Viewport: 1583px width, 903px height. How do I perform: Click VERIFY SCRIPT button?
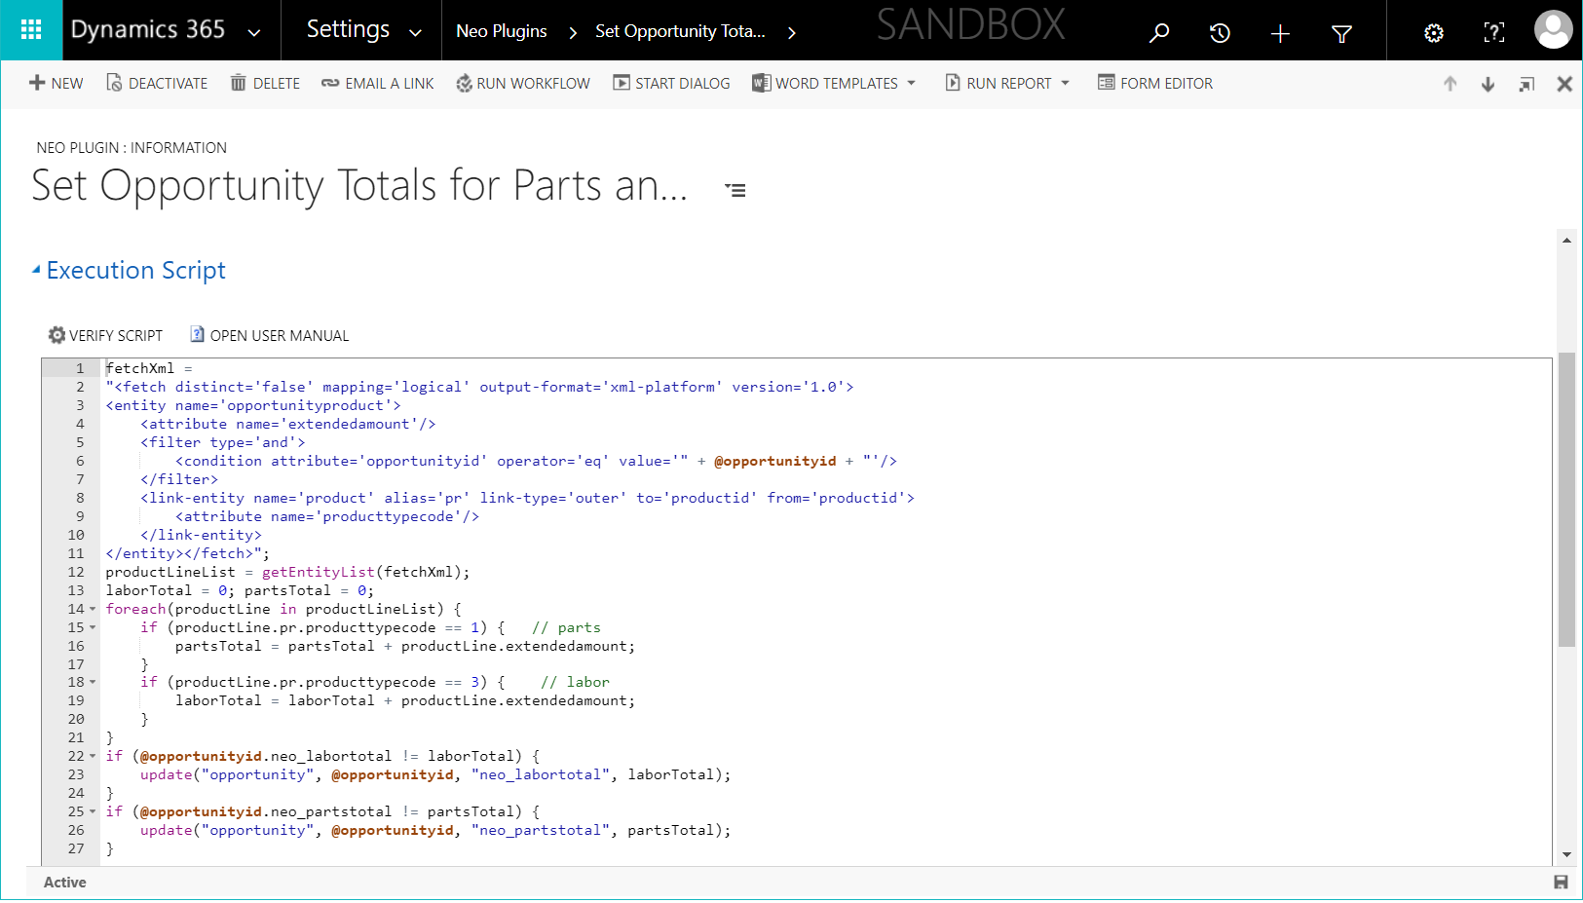(x=106, y=335)
